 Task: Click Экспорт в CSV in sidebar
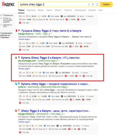point(7,26)
